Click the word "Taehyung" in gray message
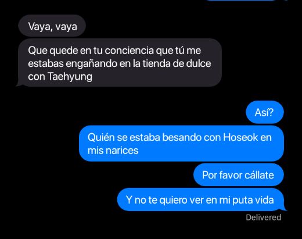 tap(70, 77)
